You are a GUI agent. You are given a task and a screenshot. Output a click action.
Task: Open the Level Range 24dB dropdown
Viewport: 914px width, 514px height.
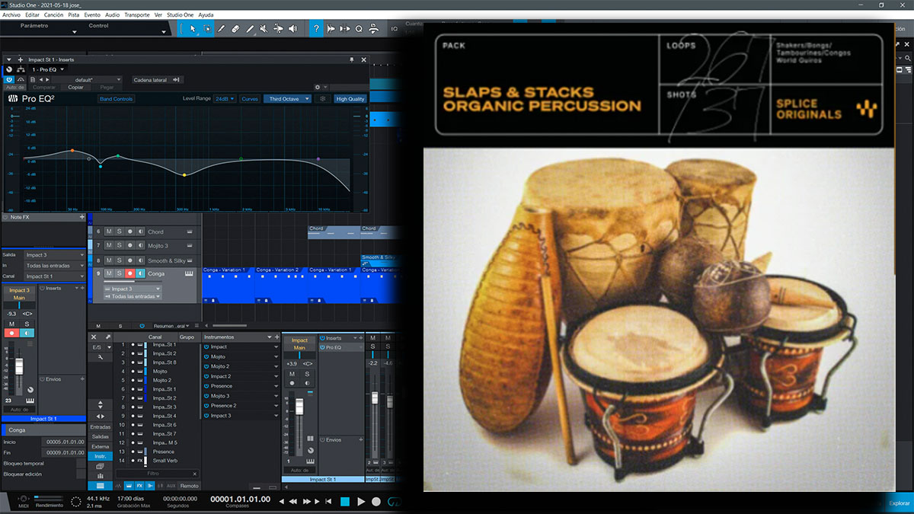[225, 99]
